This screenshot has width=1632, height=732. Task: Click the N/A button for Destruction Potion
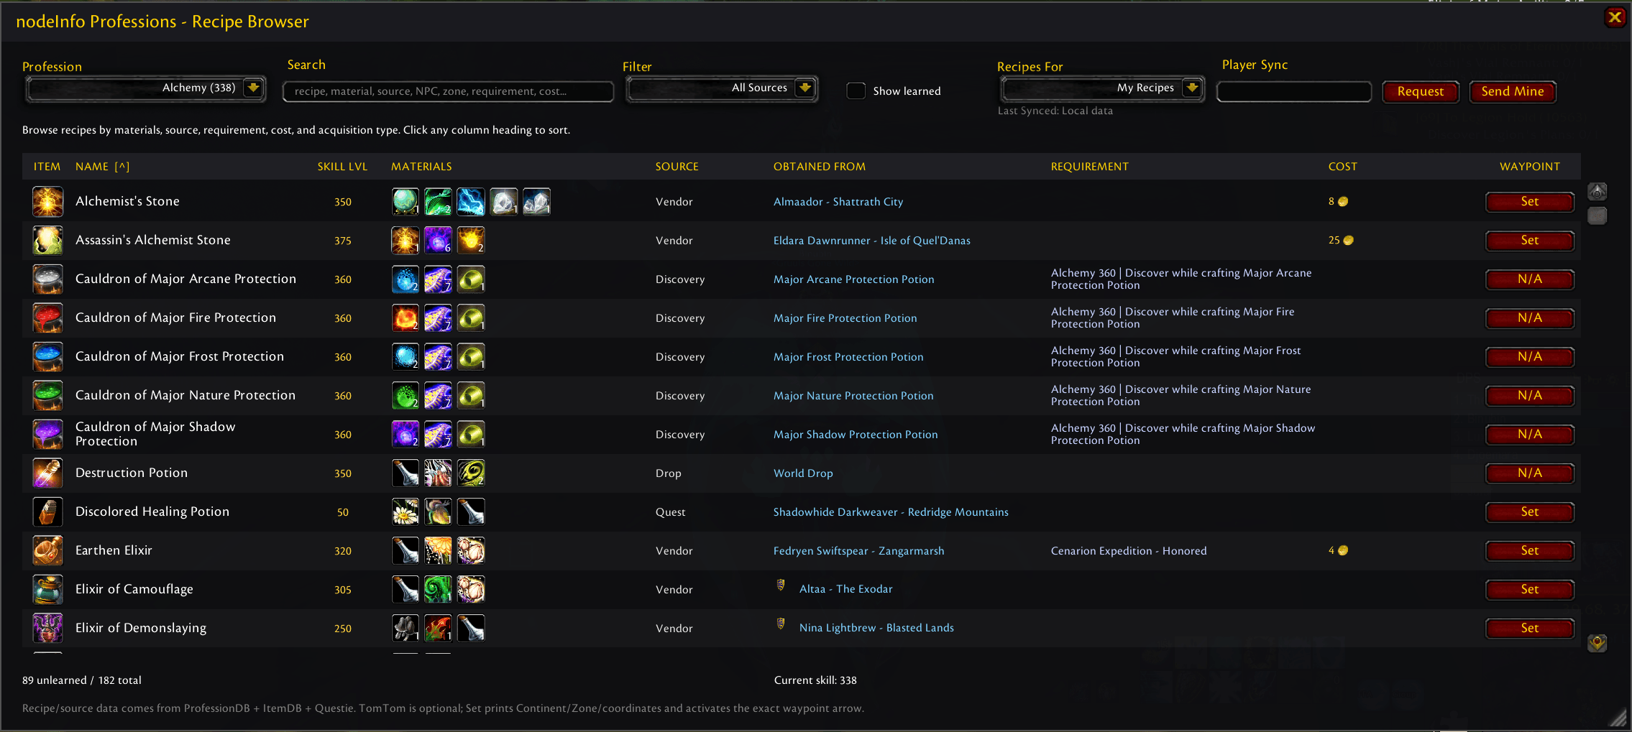click(1530, 473)
